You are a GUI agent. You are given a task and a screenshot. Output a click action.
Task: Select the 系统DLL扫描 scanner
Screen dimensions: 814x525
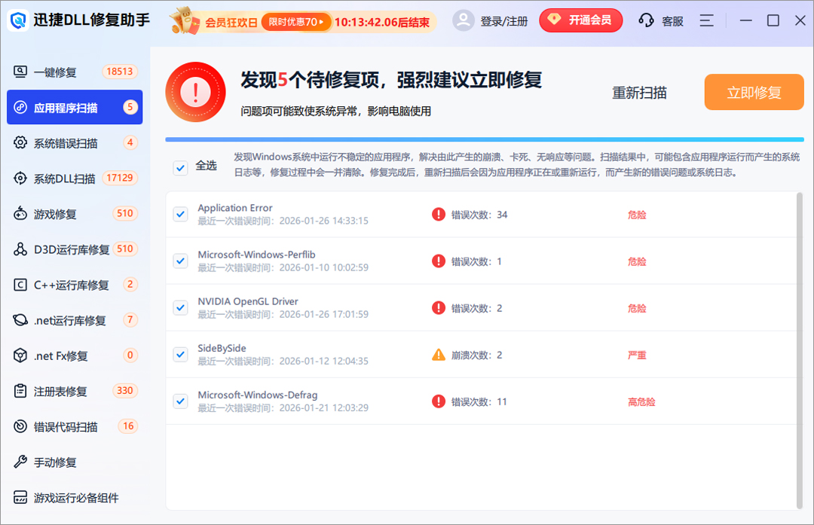[x=64, y=178]
